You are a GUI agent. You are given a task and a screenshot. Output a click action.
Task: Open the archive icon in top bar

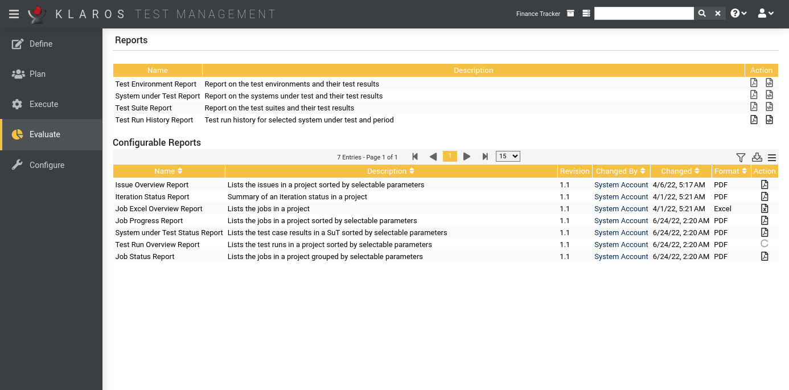(x=570, y=13)
